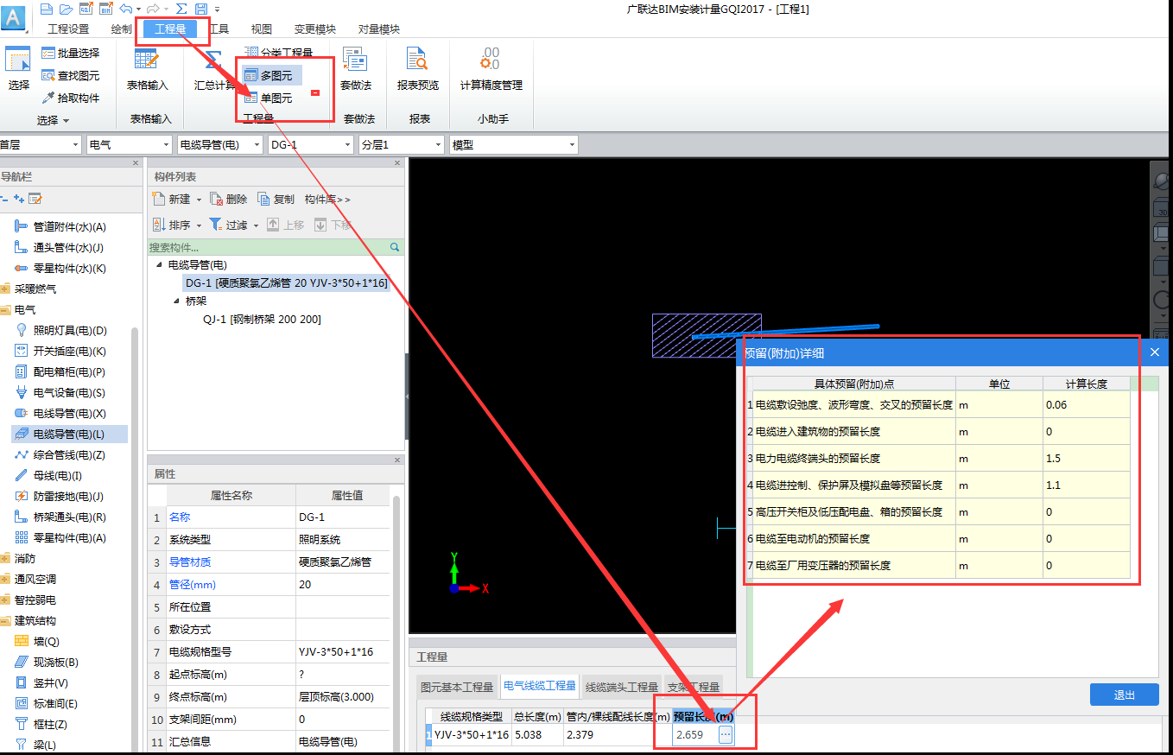Select QJ-1 钢制桥架 200 200 component

tap(262, 320)
